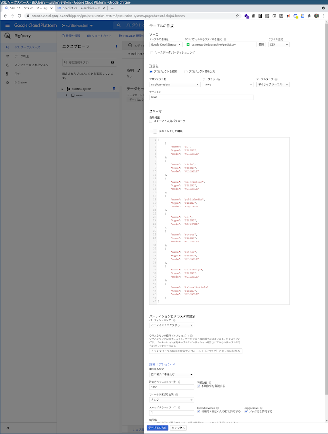Click the BigQuery logo icon
Image resolution: width=328 pixels, height=434 pixels.
(8, 36)
